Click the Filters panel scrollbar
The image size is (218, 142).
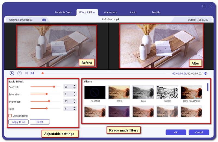coord(208,87)
